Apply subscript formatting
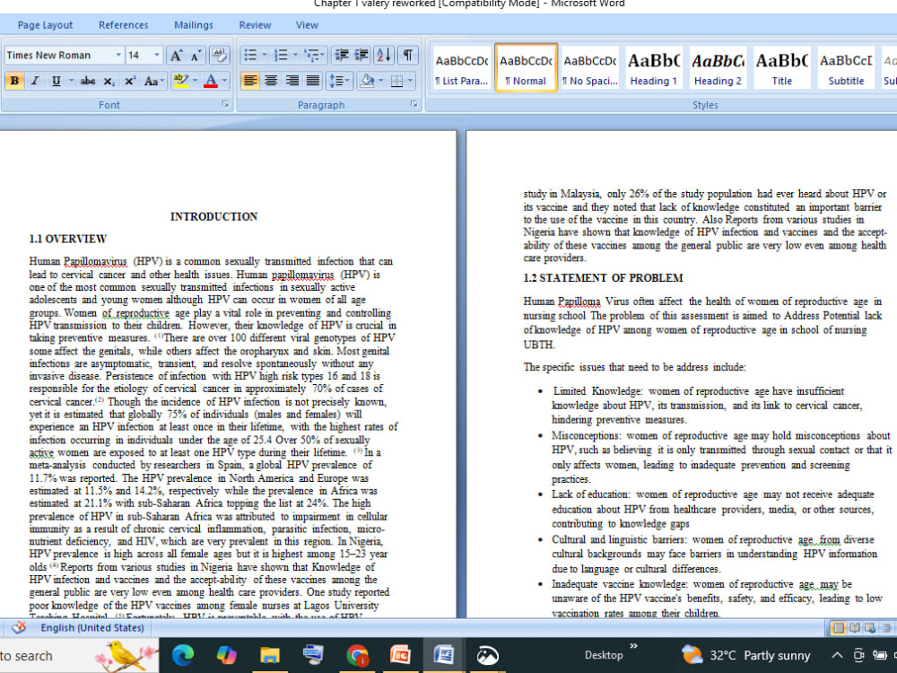 point(109,81)
